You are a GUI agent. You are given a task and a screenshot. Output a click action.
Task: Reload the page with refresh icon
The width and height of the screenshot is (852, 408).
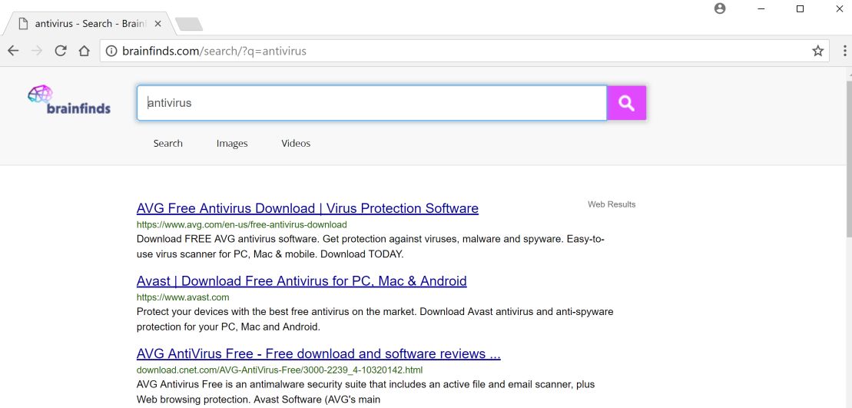point(61,51)
